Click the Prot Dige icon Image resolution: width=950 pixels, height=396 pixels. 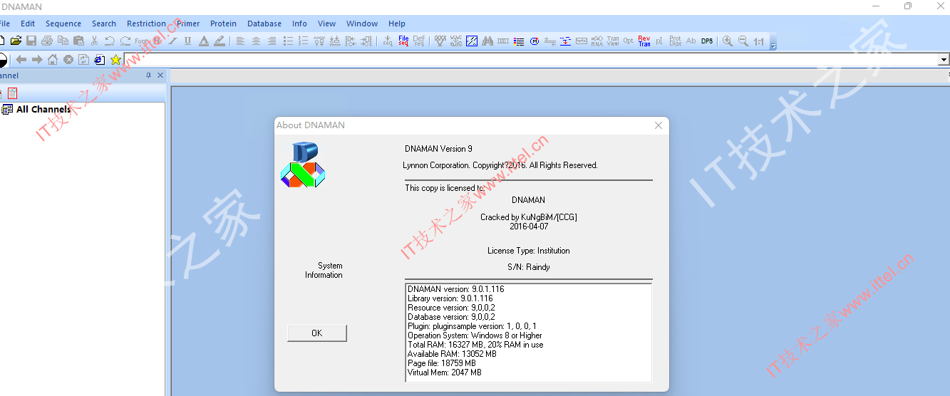point(676,41)
